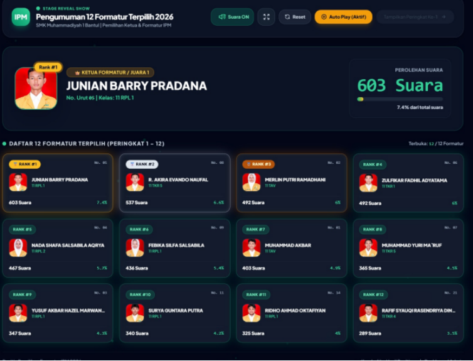473x361 pixels.
Task: Click the fullscreen expand icon
Action: (x=266, y=17)
